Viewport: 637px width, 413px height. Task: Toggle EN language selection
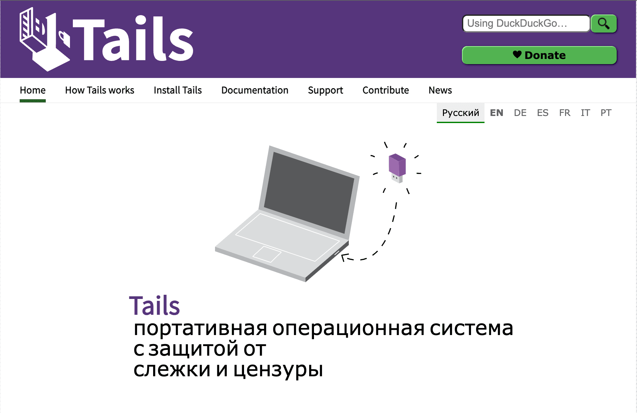(x=496, y=113)
